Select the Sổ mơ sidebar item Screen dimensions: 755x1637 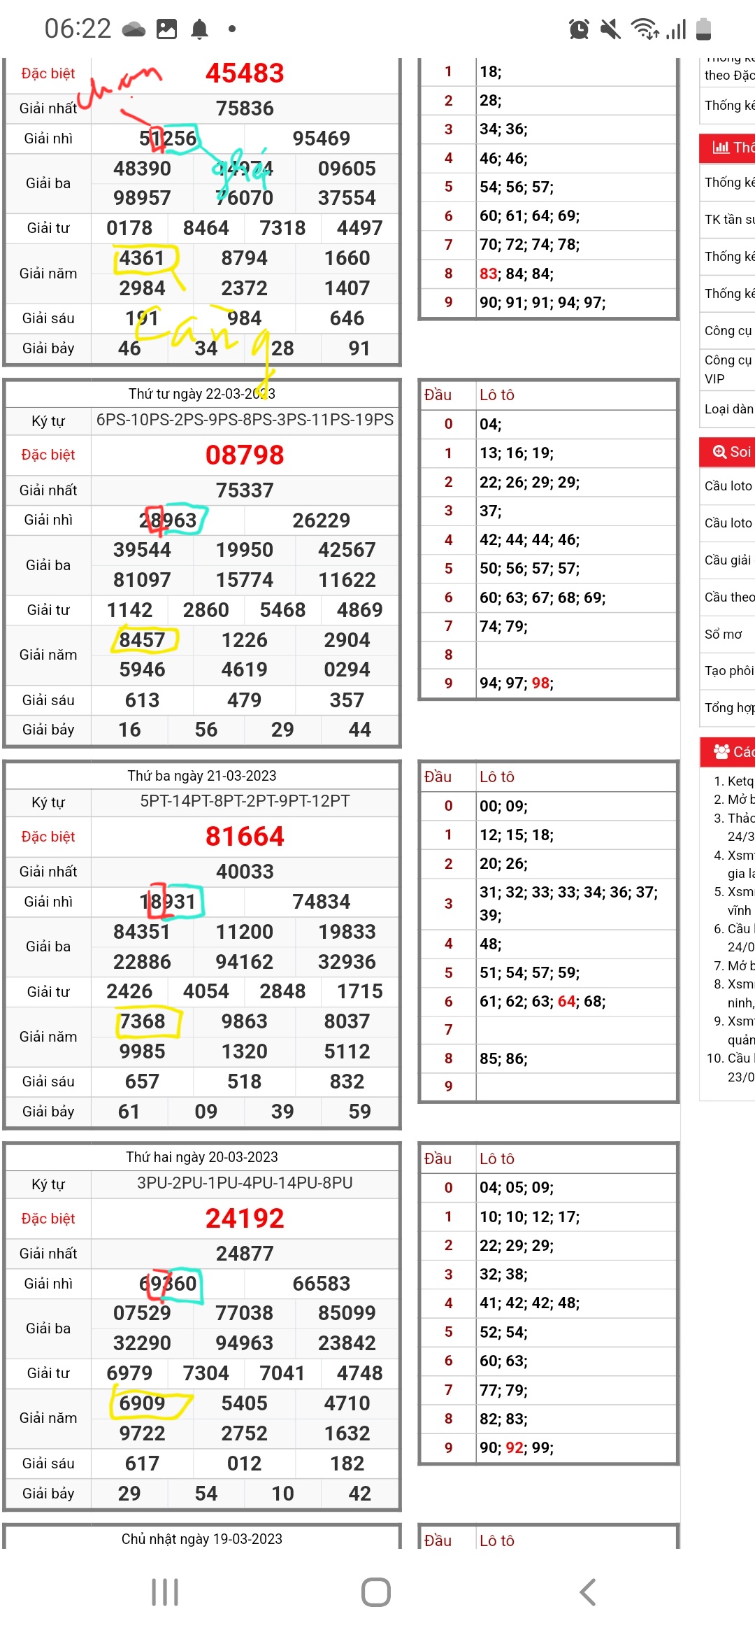[x=724, y=635]
